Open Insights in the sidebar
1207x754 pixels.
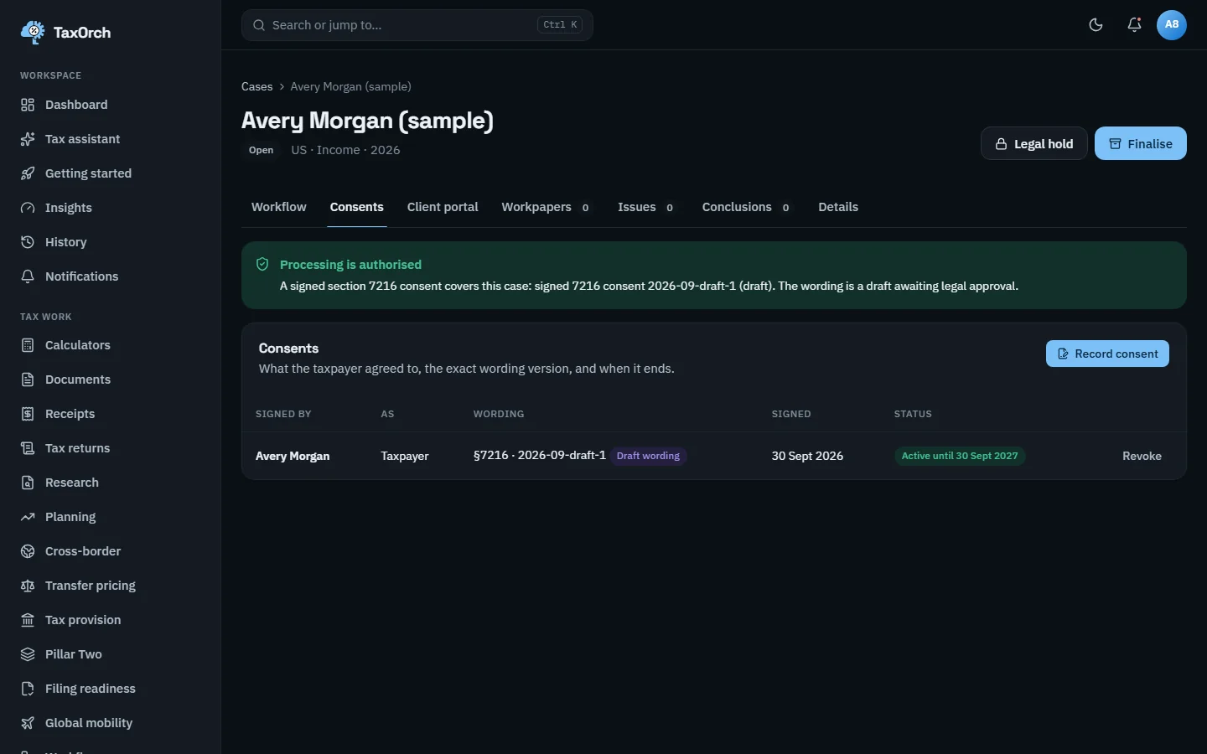point(111,208)
